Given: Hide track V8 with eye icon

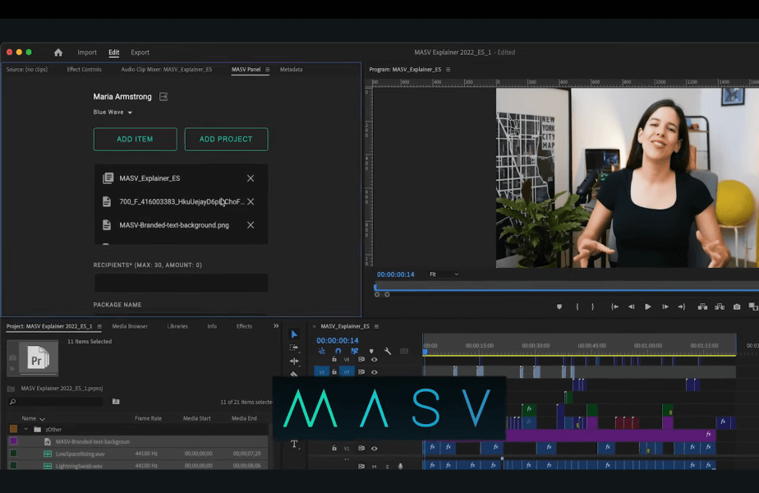Looking at the screenshot, I should point(375,359).
